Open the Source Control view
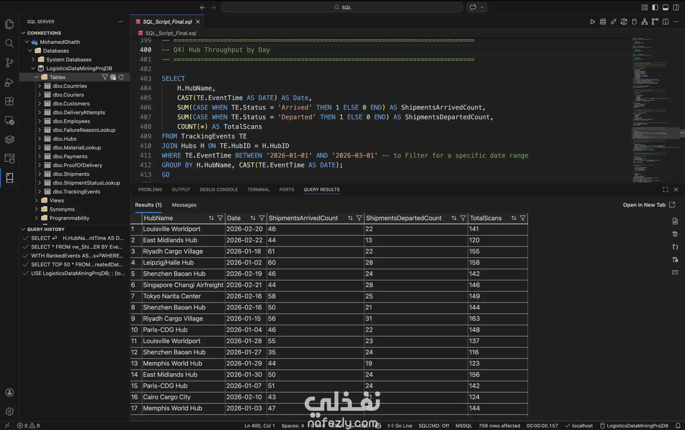 [x=10, y=63]
